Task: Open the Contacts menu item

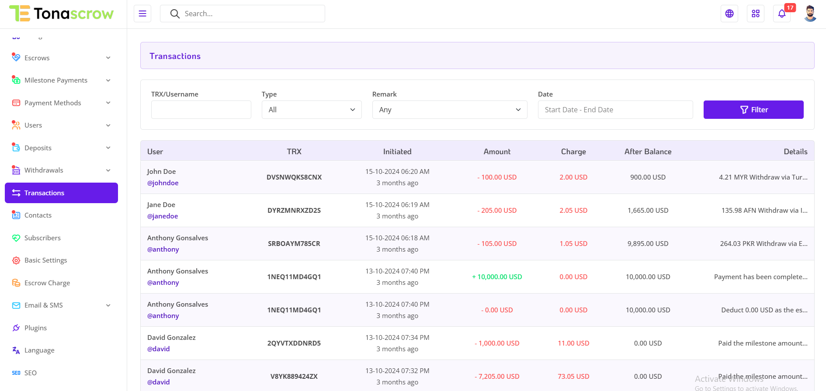Action: (38, 215)
